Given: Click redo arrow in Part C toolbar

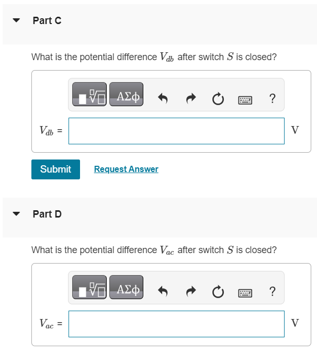Looking at the screenshot, I should [x=191, y=98].
